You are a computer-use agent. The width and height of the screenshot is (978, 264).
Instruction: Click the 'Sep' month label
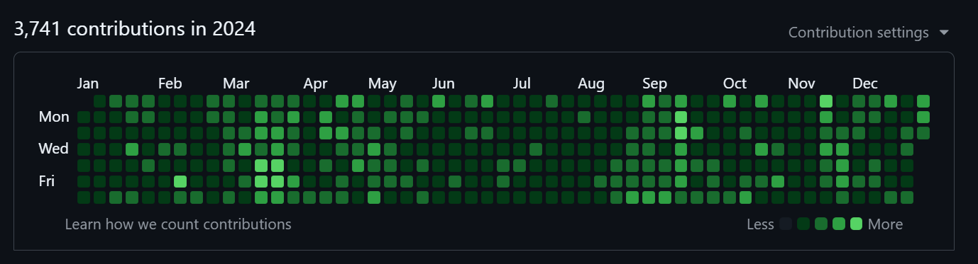[x=654, y=84]
